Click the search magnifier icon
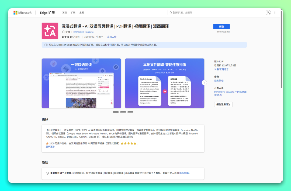The image size is (291, 191). pyautogui.click(x=171, y=13)
